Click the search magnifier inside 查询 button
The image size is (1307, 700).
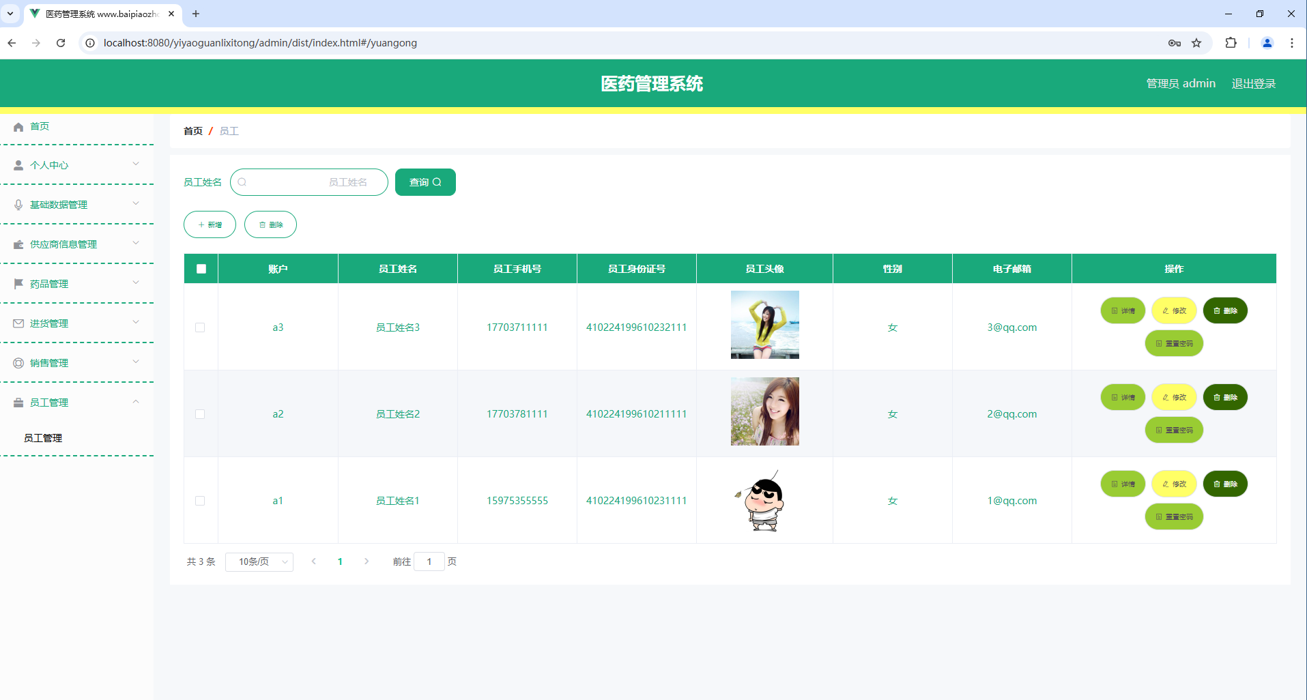point(437,181)
